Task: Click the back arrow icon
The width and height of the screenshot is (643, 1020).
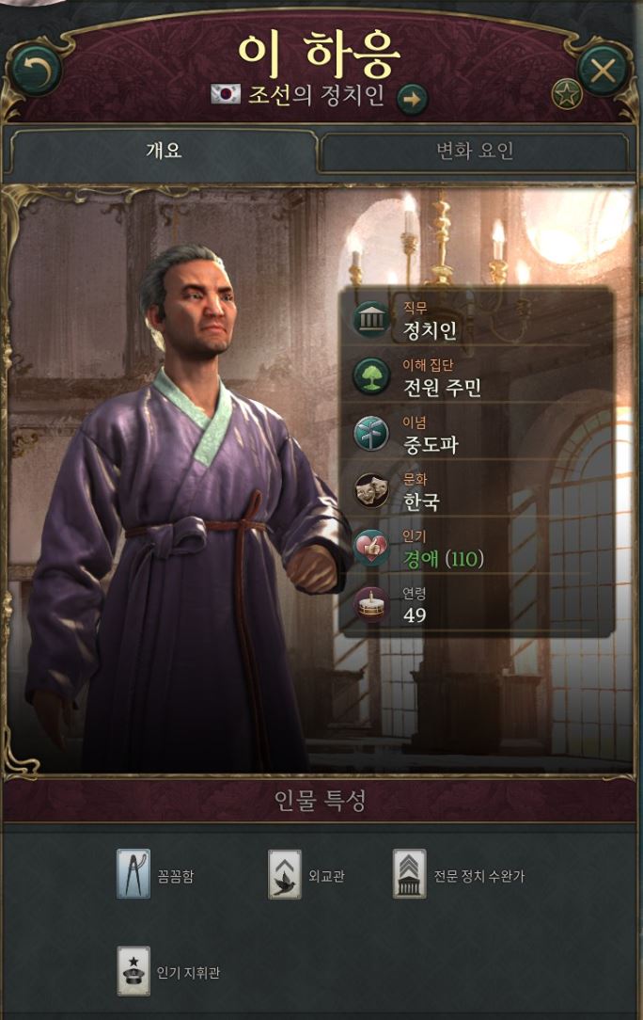Action: click(x=37, y=71)
